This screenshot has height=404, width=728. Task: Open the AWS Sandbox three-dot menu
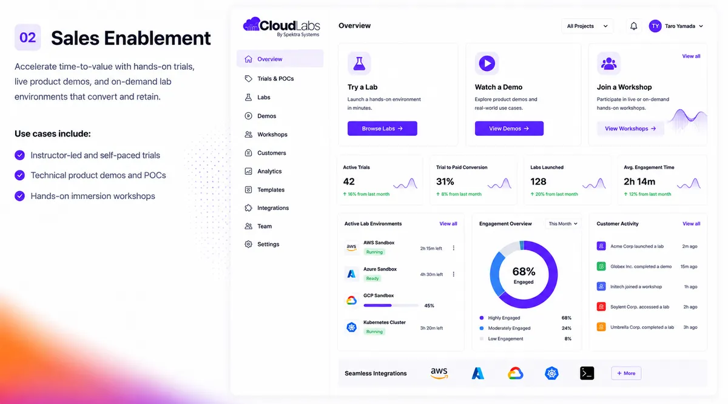pos(453,248)
